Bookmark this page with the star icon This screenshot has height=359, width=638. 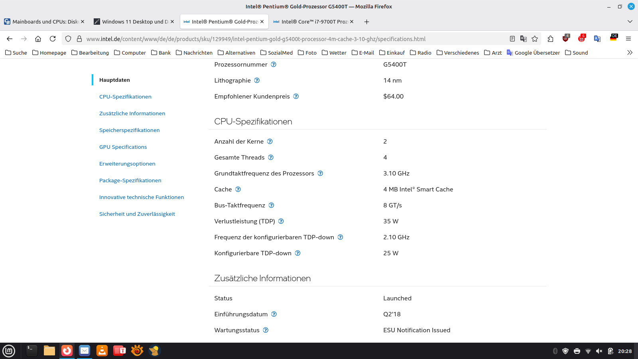coord(535,39)
